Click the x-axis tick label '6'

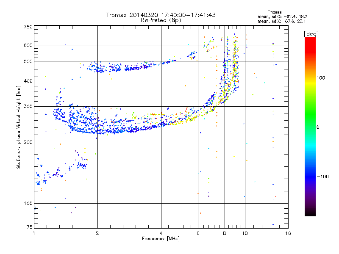[198, 233]
